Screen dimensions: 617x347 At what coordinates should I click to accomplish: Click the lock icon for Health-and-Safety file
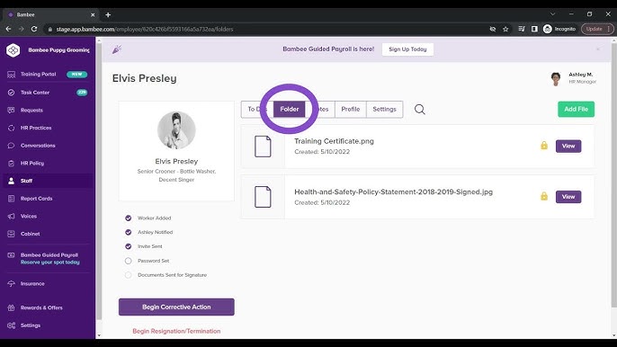[x=544, y=196]
